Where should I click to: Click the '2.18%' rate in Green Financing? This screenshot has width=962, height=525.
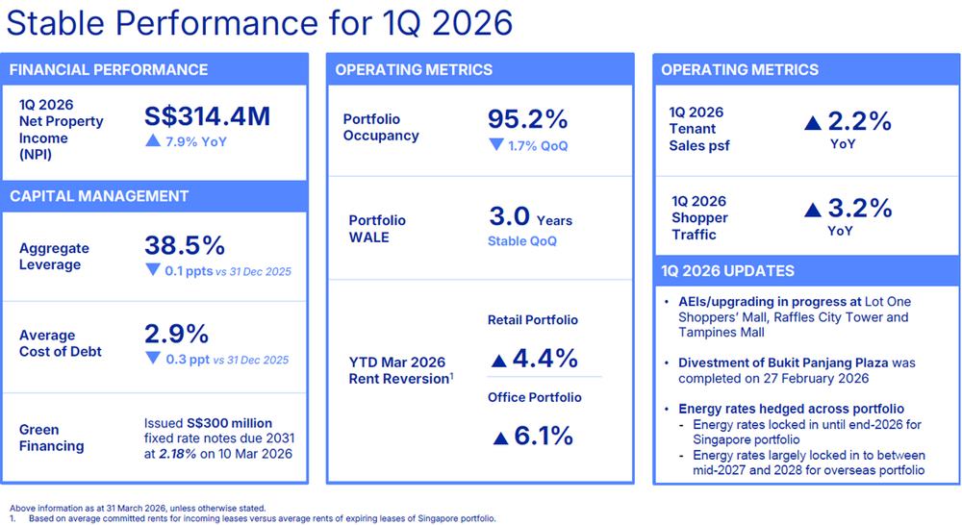click(x=178, y=454)
